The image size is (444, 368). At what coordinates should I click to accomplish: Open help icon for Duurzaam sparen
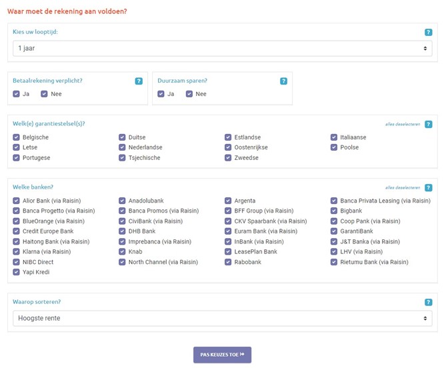click(x=283, y=81)
